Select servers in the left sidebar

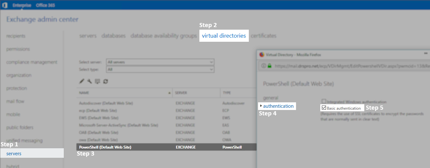pyautogui.click(x=32, y=153)
